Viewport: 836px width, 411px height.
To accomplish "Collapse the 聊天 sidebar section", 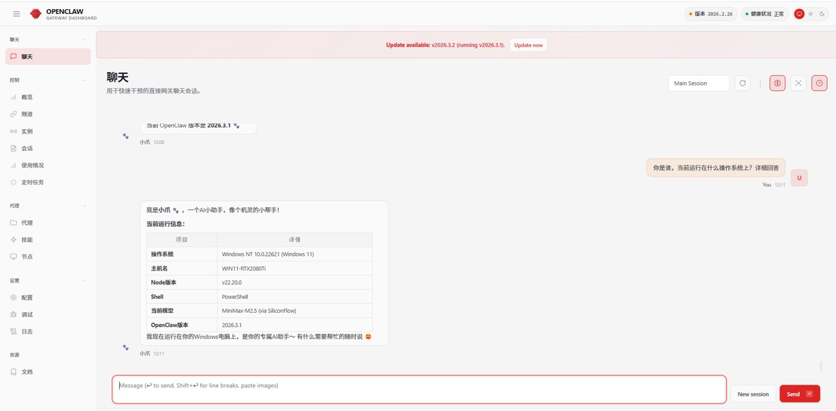I will point(48,40).
